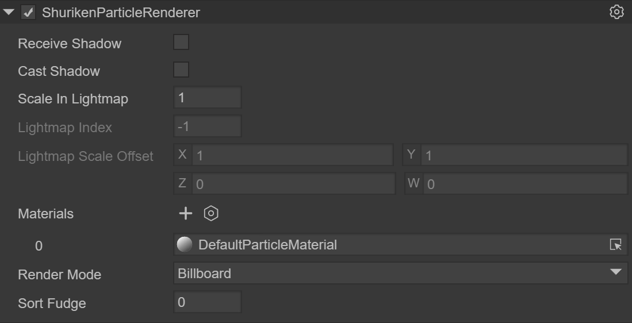Click the Lightmap Scale Offset X field
Viewport: 632px width, 323px height.
[x=292, y=155]
